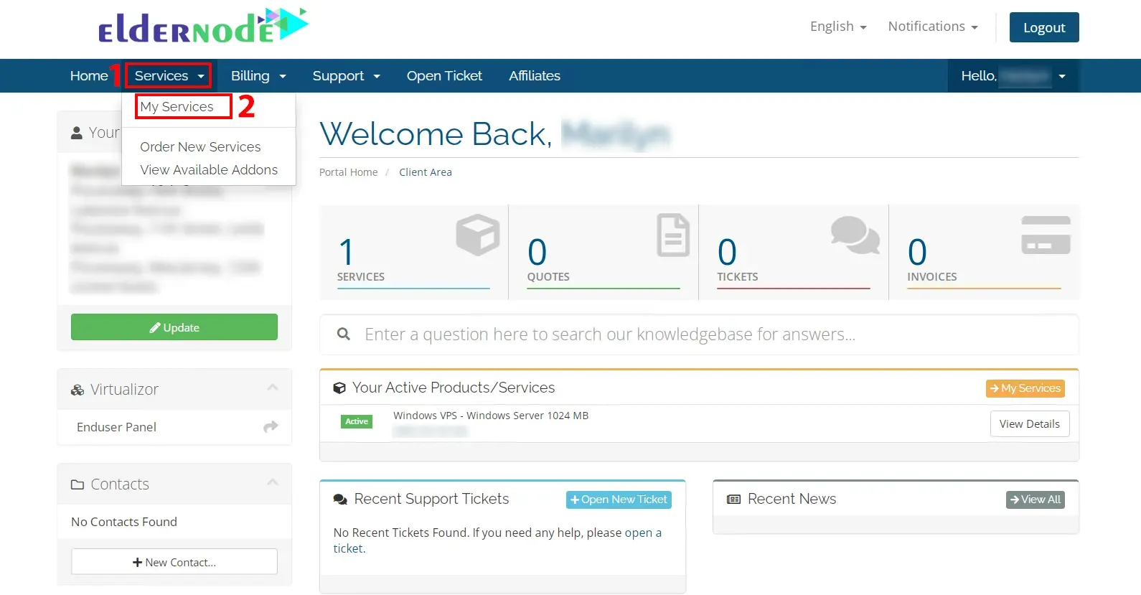Click View All in Recent News

coord(1035,500)
